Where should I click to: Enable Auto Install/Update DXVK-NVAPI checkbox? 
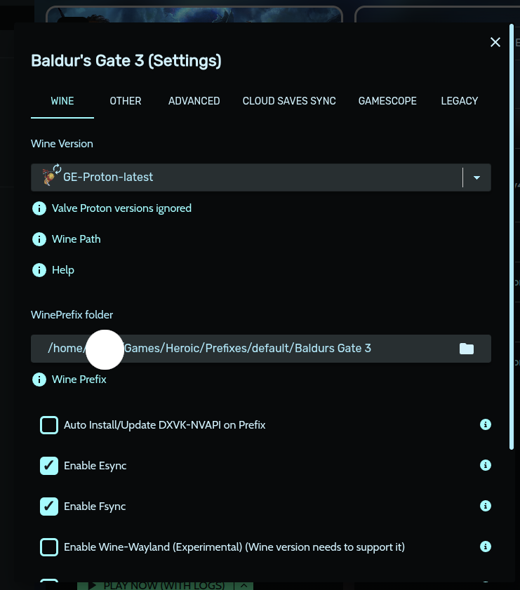click(x=49, y=425)
